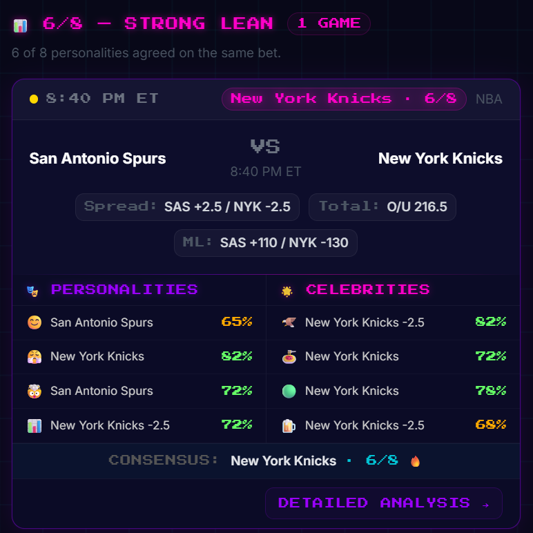
Task: Click the 82% value in Celebrities column
Action: pos(491,322)
